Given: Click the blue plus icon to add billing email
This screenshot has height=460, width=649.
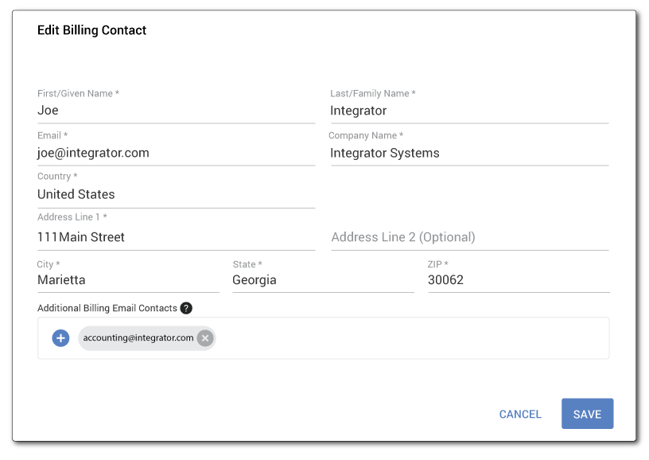Looking at the screenshot, I should pos(61,338).
